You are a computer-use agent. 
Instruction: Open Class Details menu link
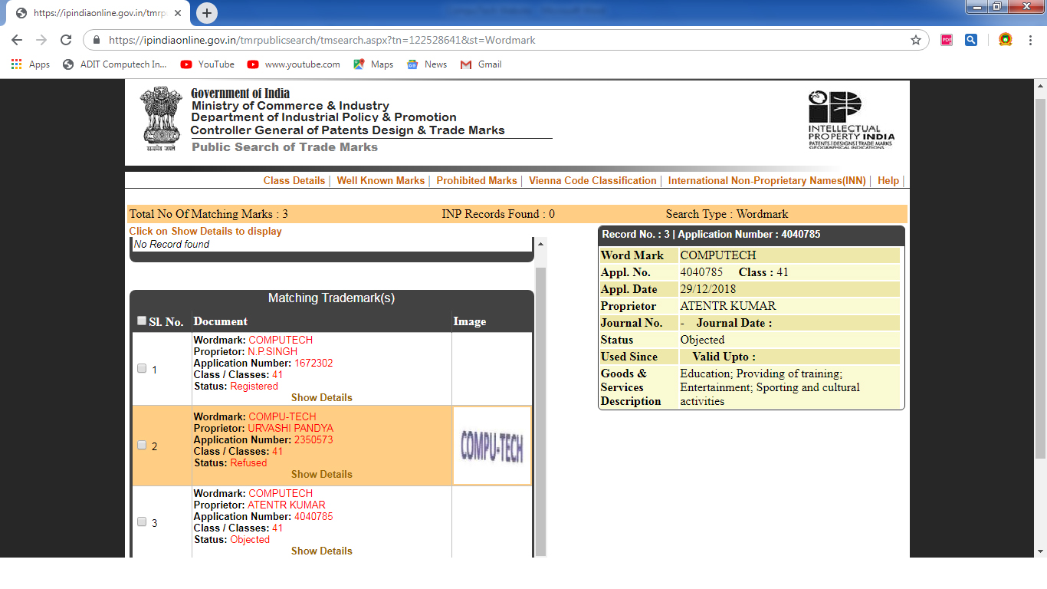coord(294,180)
